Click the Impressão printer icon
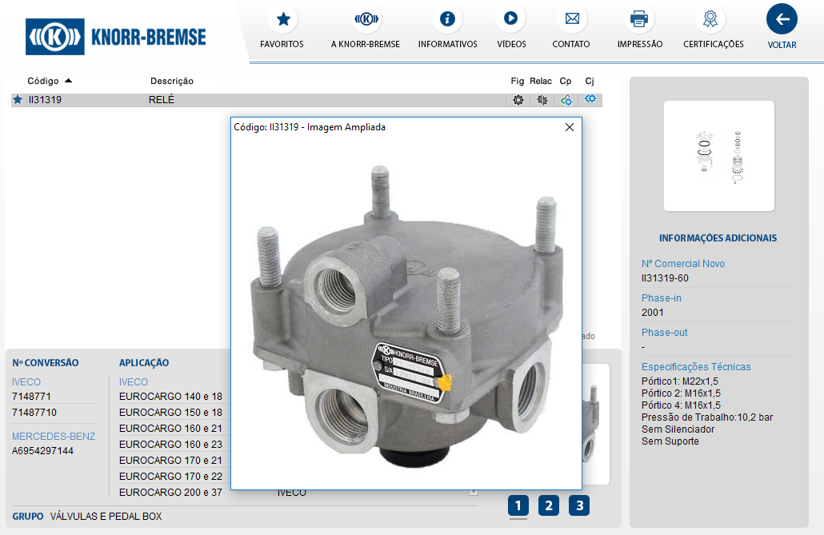 639,18
